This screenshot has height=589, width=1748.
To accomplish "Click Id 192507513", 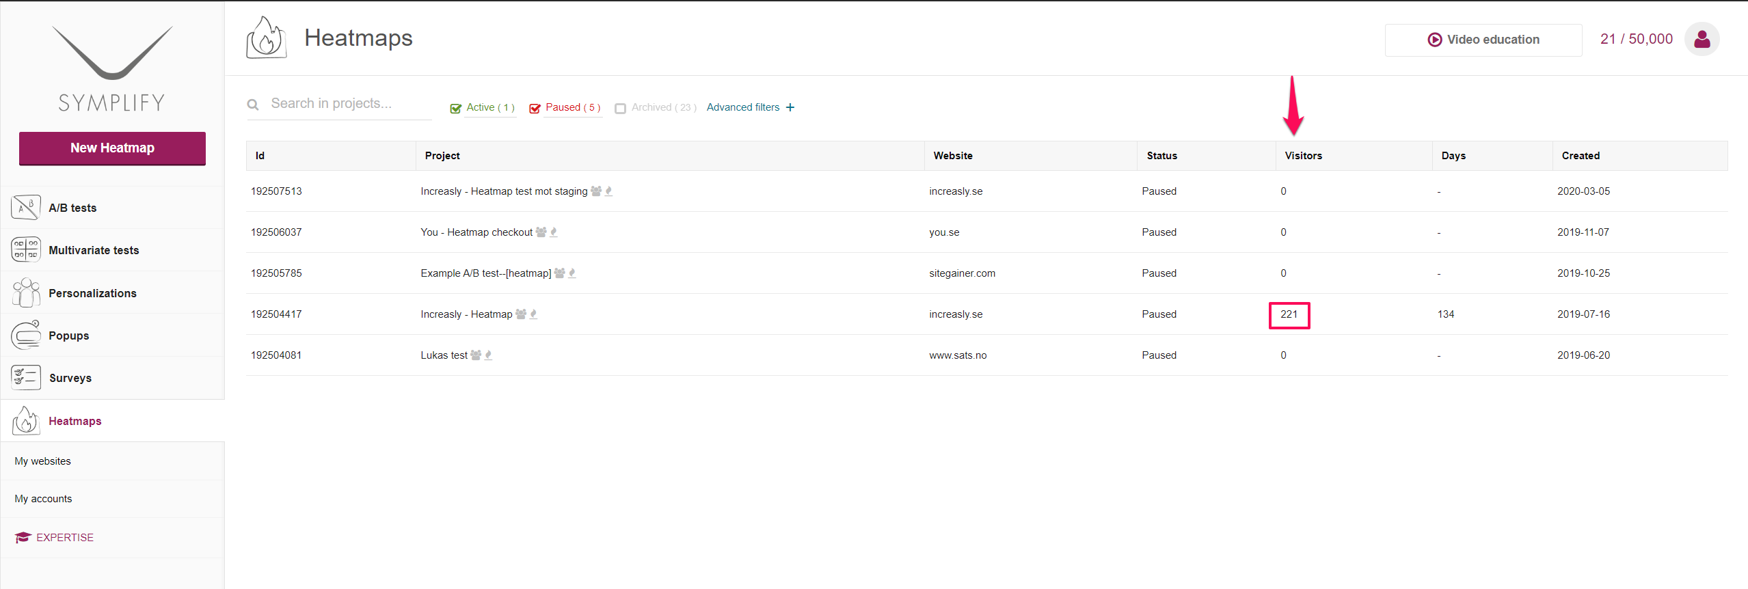I will (276, 191).
